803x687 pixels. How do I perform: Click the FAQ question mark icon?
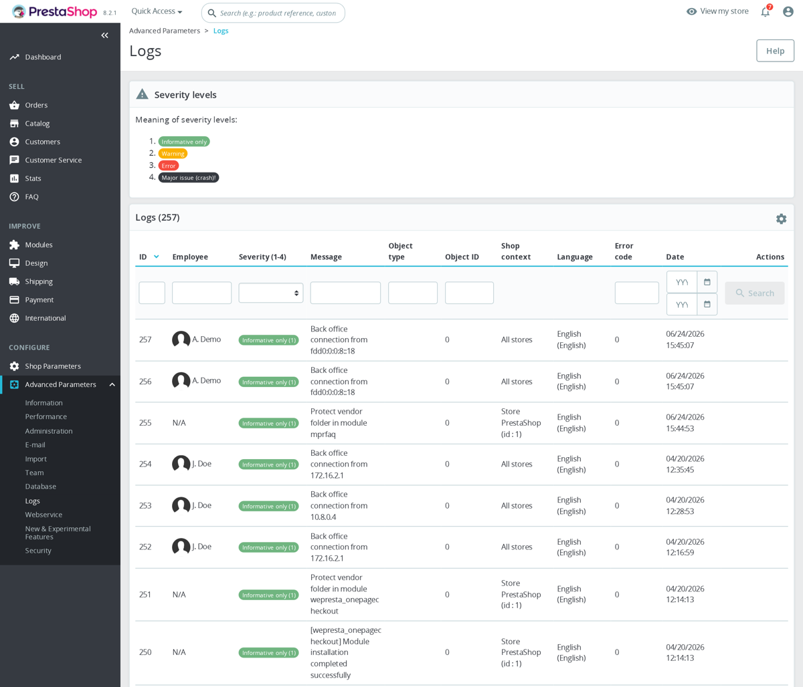14,196
